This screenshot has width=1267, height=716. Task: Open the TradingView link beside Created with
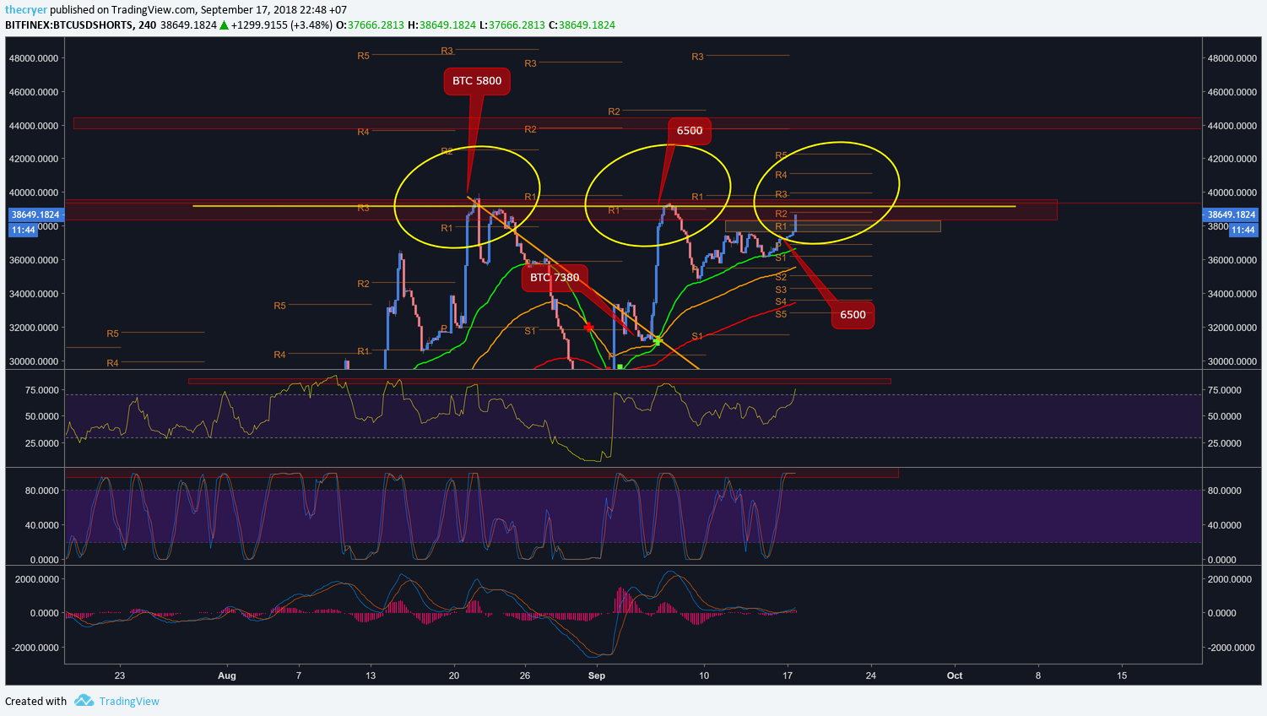pyautogui.click(x=129, y=701)
